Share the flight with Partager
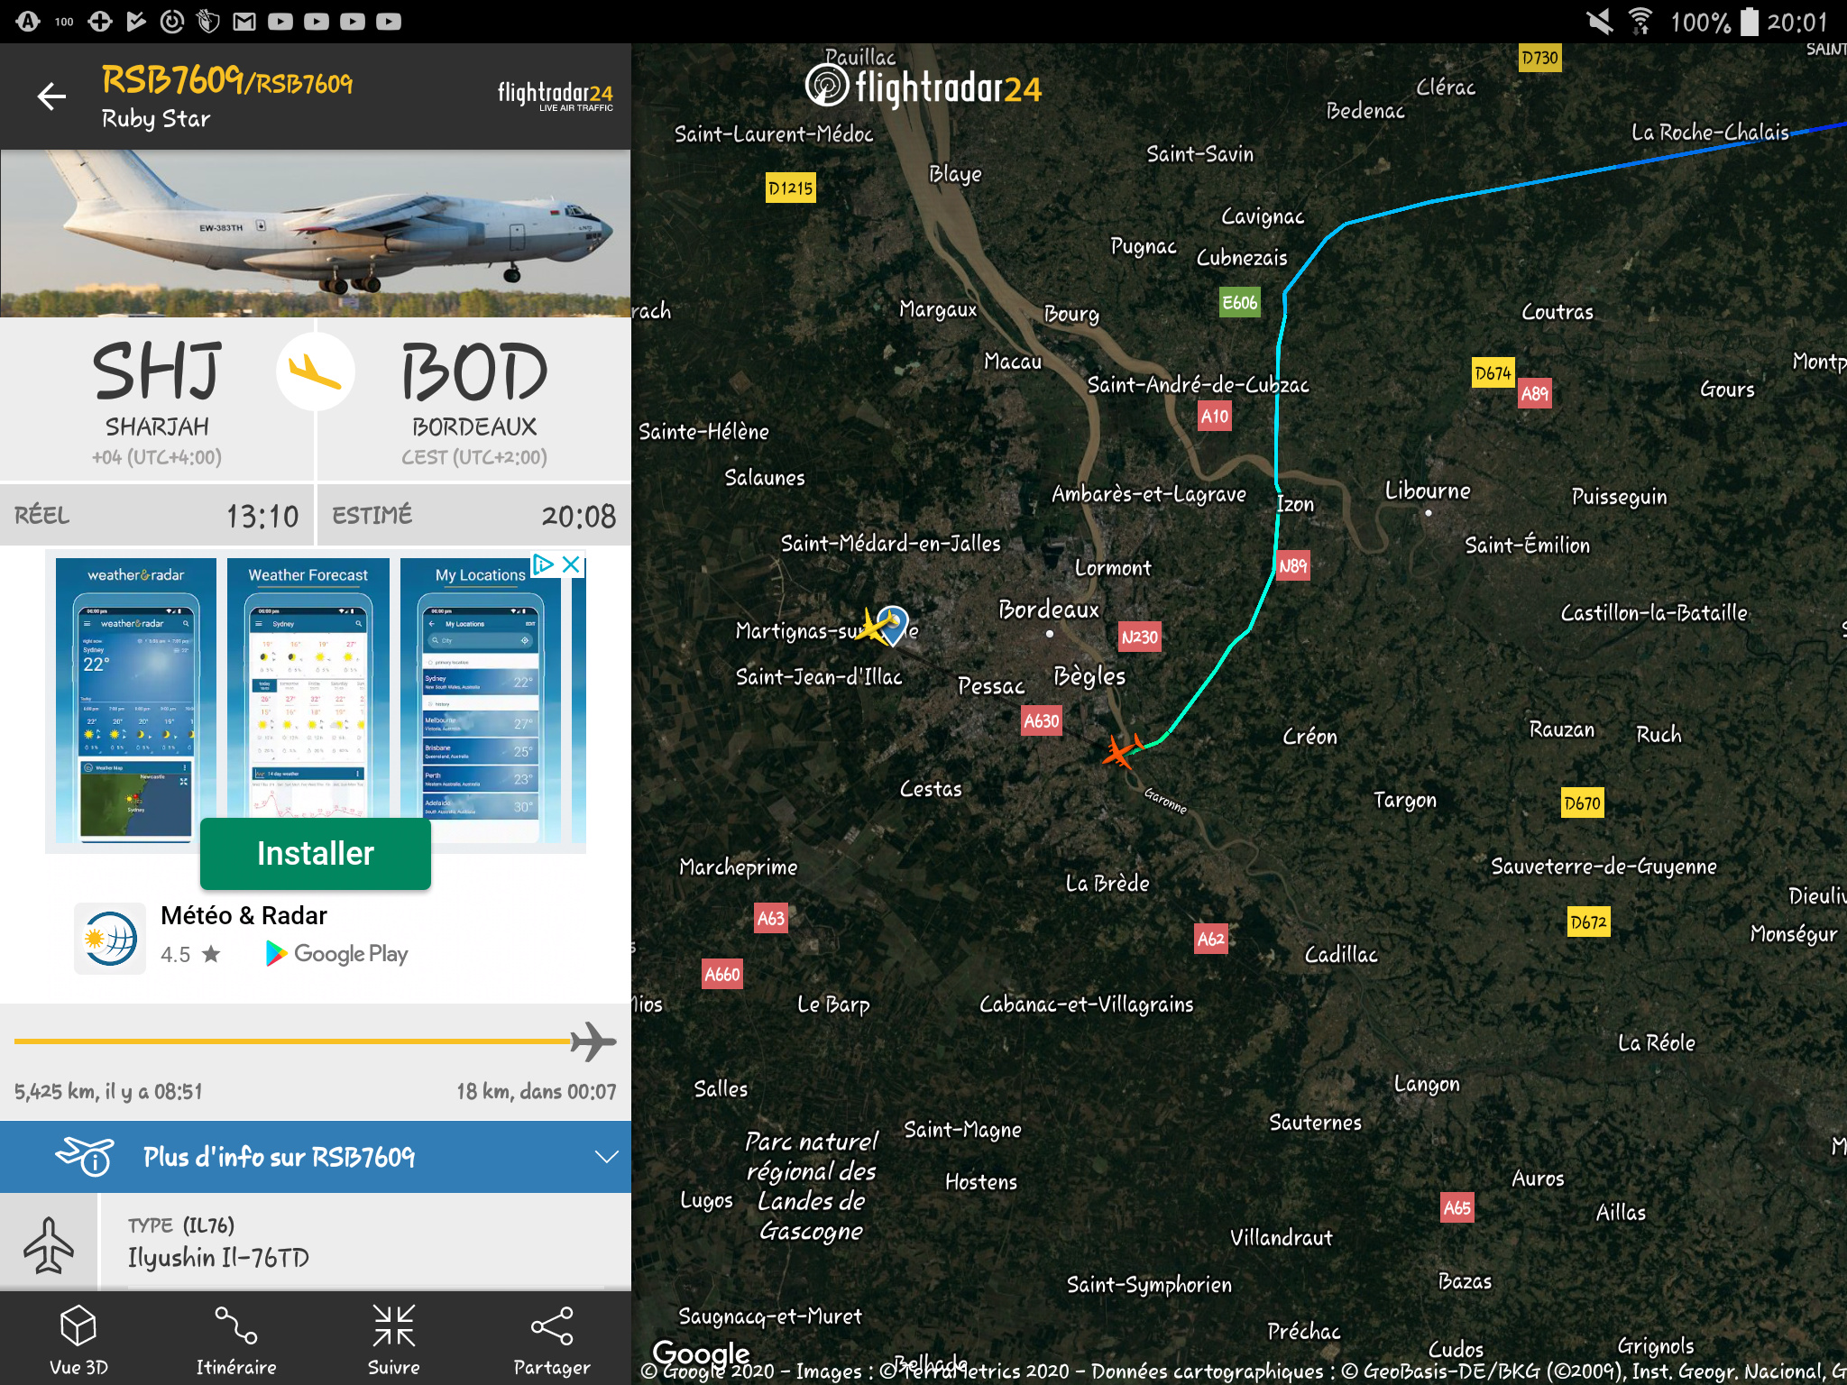The height and width of the screenshot is (1385, 1847). (552, 1340)
